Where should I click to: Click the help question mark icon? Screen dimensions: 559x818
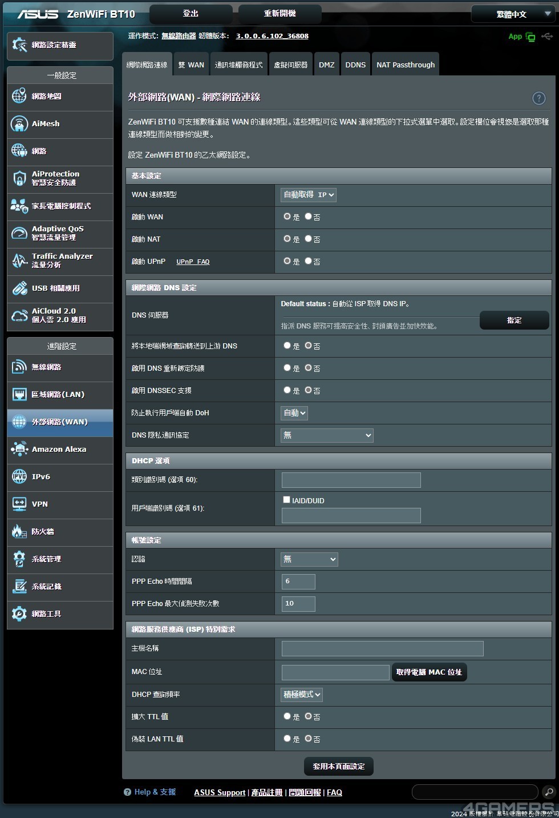538,98
